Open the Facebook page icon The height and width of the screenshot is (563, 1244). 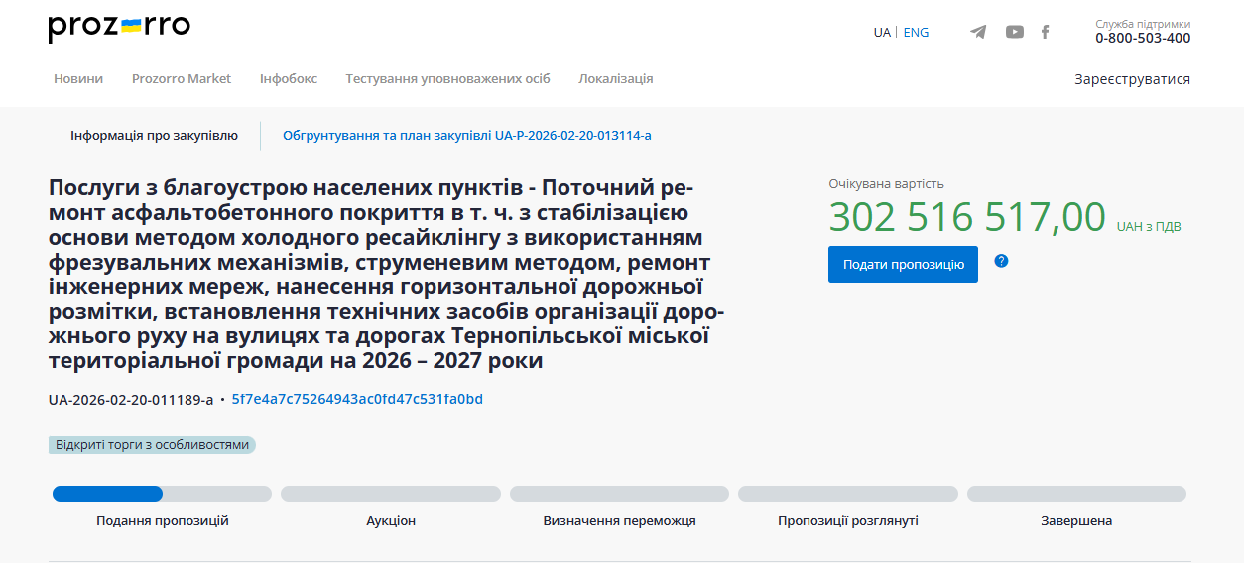(1045, 32)
